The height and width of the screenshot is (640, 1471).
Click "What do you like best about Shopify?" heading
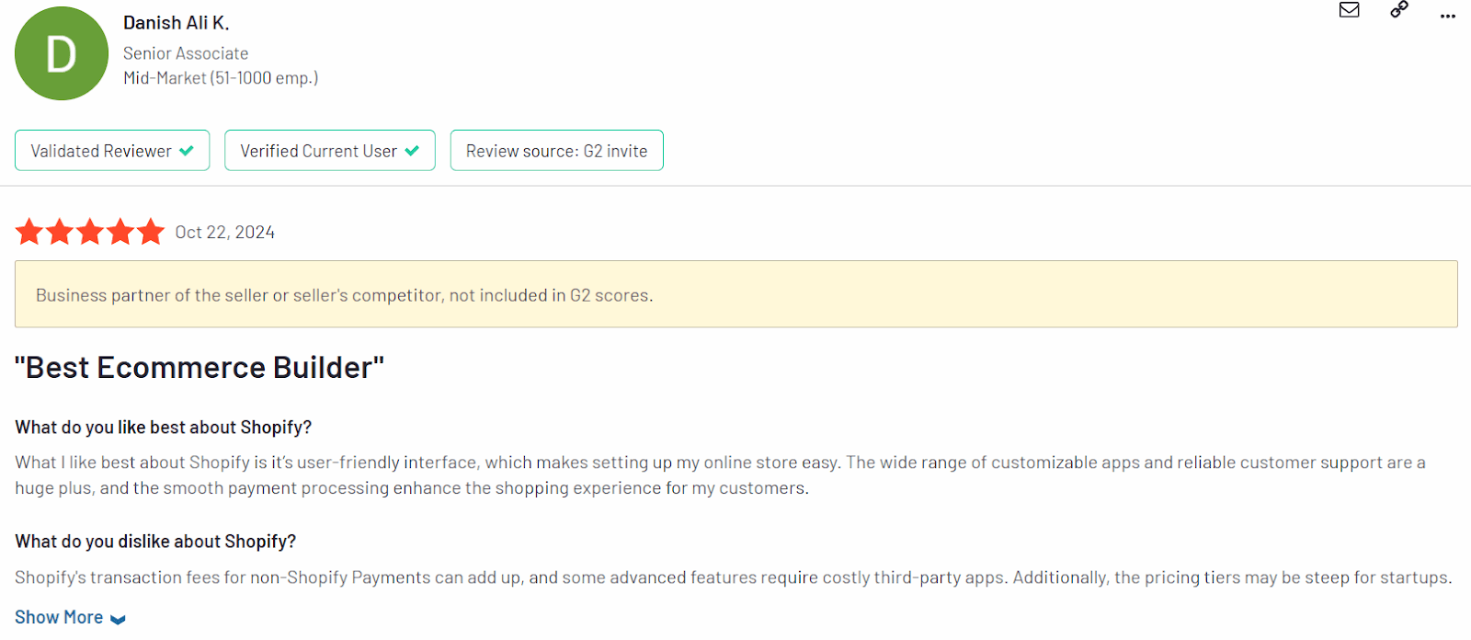pos(164,428)
